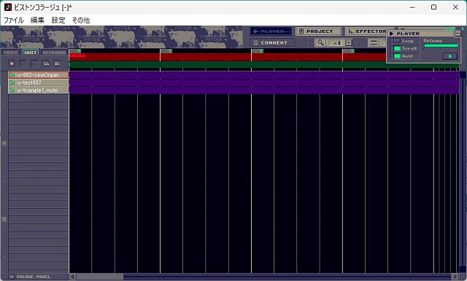This screenshot has height=281, width=467.
Task: Expand the x1 zoom dropdown arrow
Action: pyautogui.click(x=349, y=43)
